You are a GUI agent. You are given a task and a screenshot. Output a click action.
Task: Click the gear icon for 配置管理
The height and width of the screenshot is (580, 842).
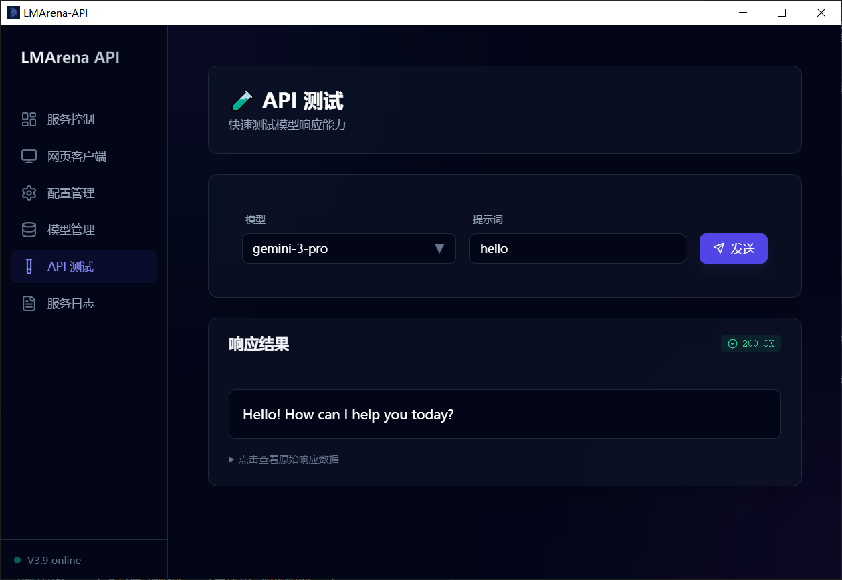pos(29,193)
